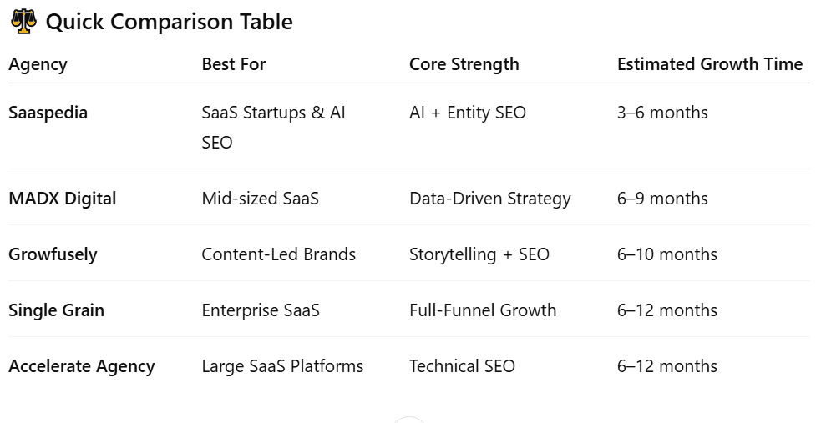816x423 pixels.
Task: Click the Large SaaS Platforms cell
Action: point(281,366)
